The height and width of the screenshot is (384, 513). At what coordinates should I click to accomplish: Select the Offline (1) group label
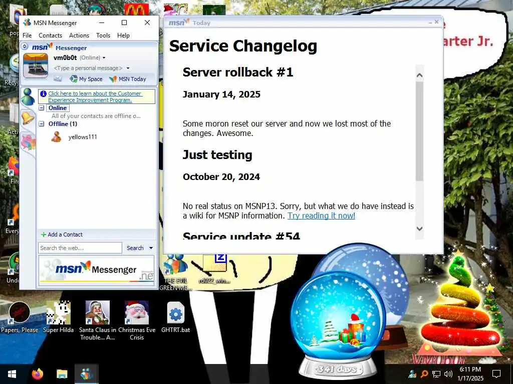63,124
